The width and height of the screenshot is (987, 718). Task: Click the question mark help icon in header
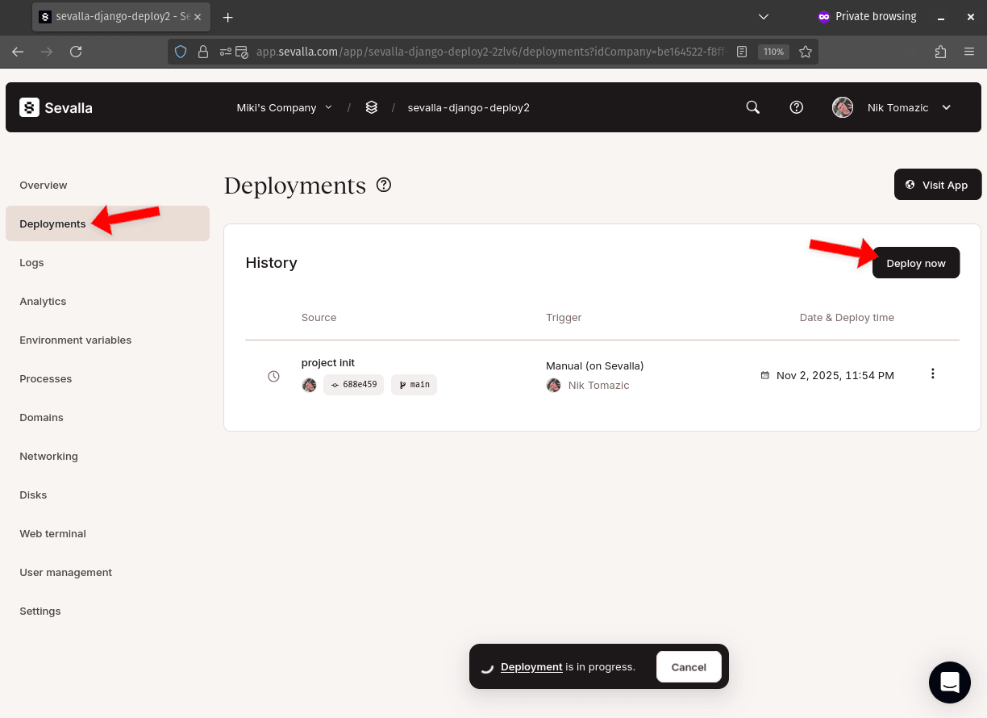point(796,106)
